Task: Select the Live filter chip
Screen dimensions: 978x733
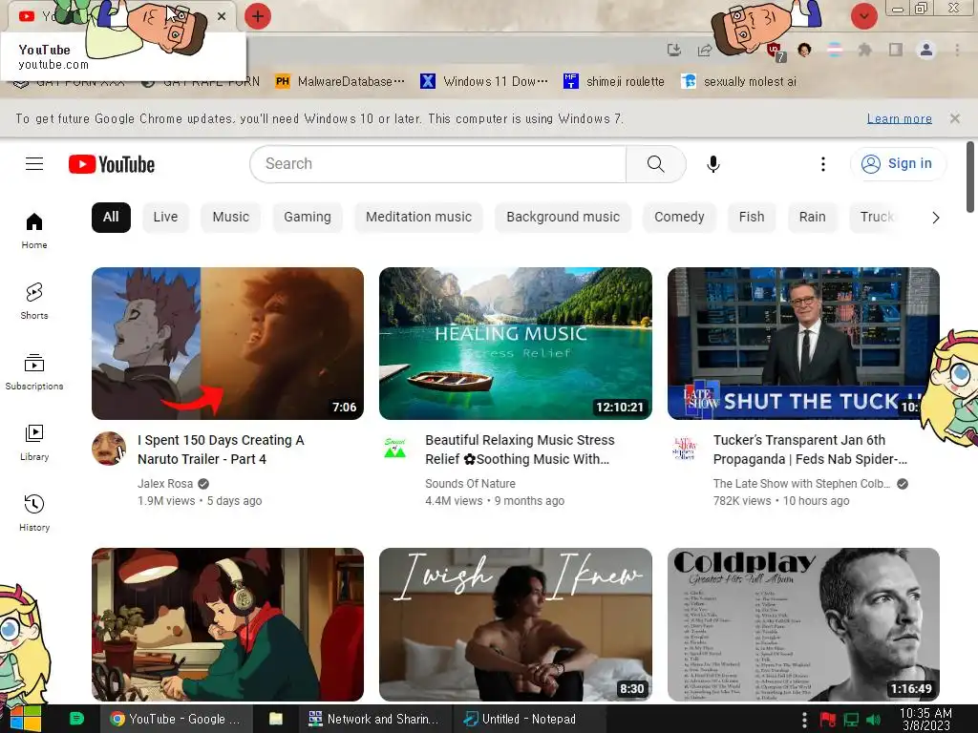Action: point(165,217)
